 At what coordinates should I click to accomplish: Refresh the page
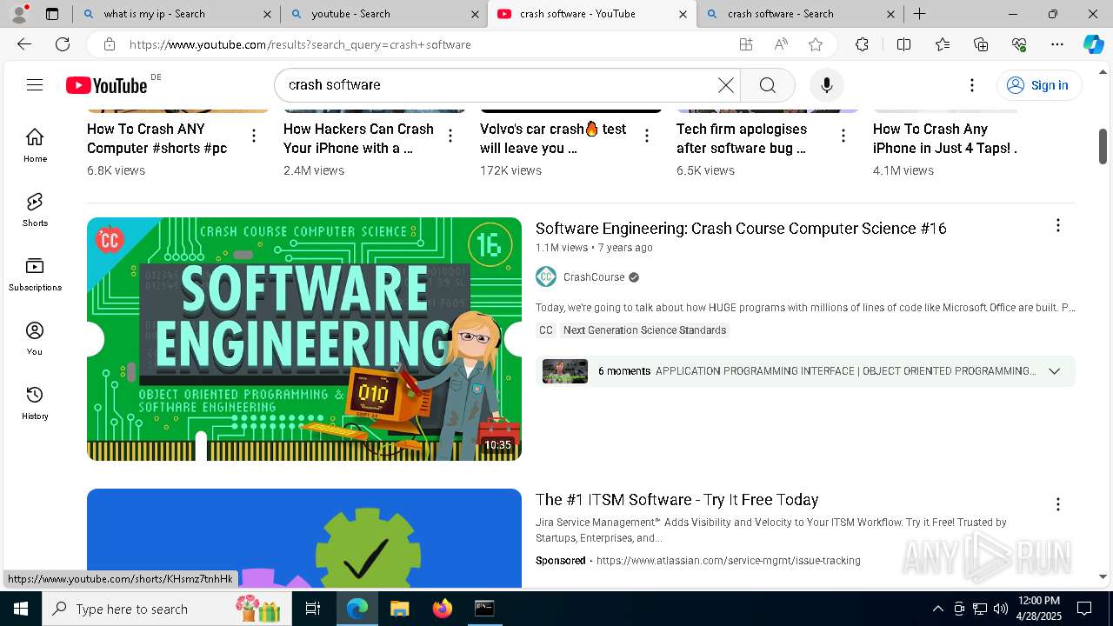(x=63, y=44)
